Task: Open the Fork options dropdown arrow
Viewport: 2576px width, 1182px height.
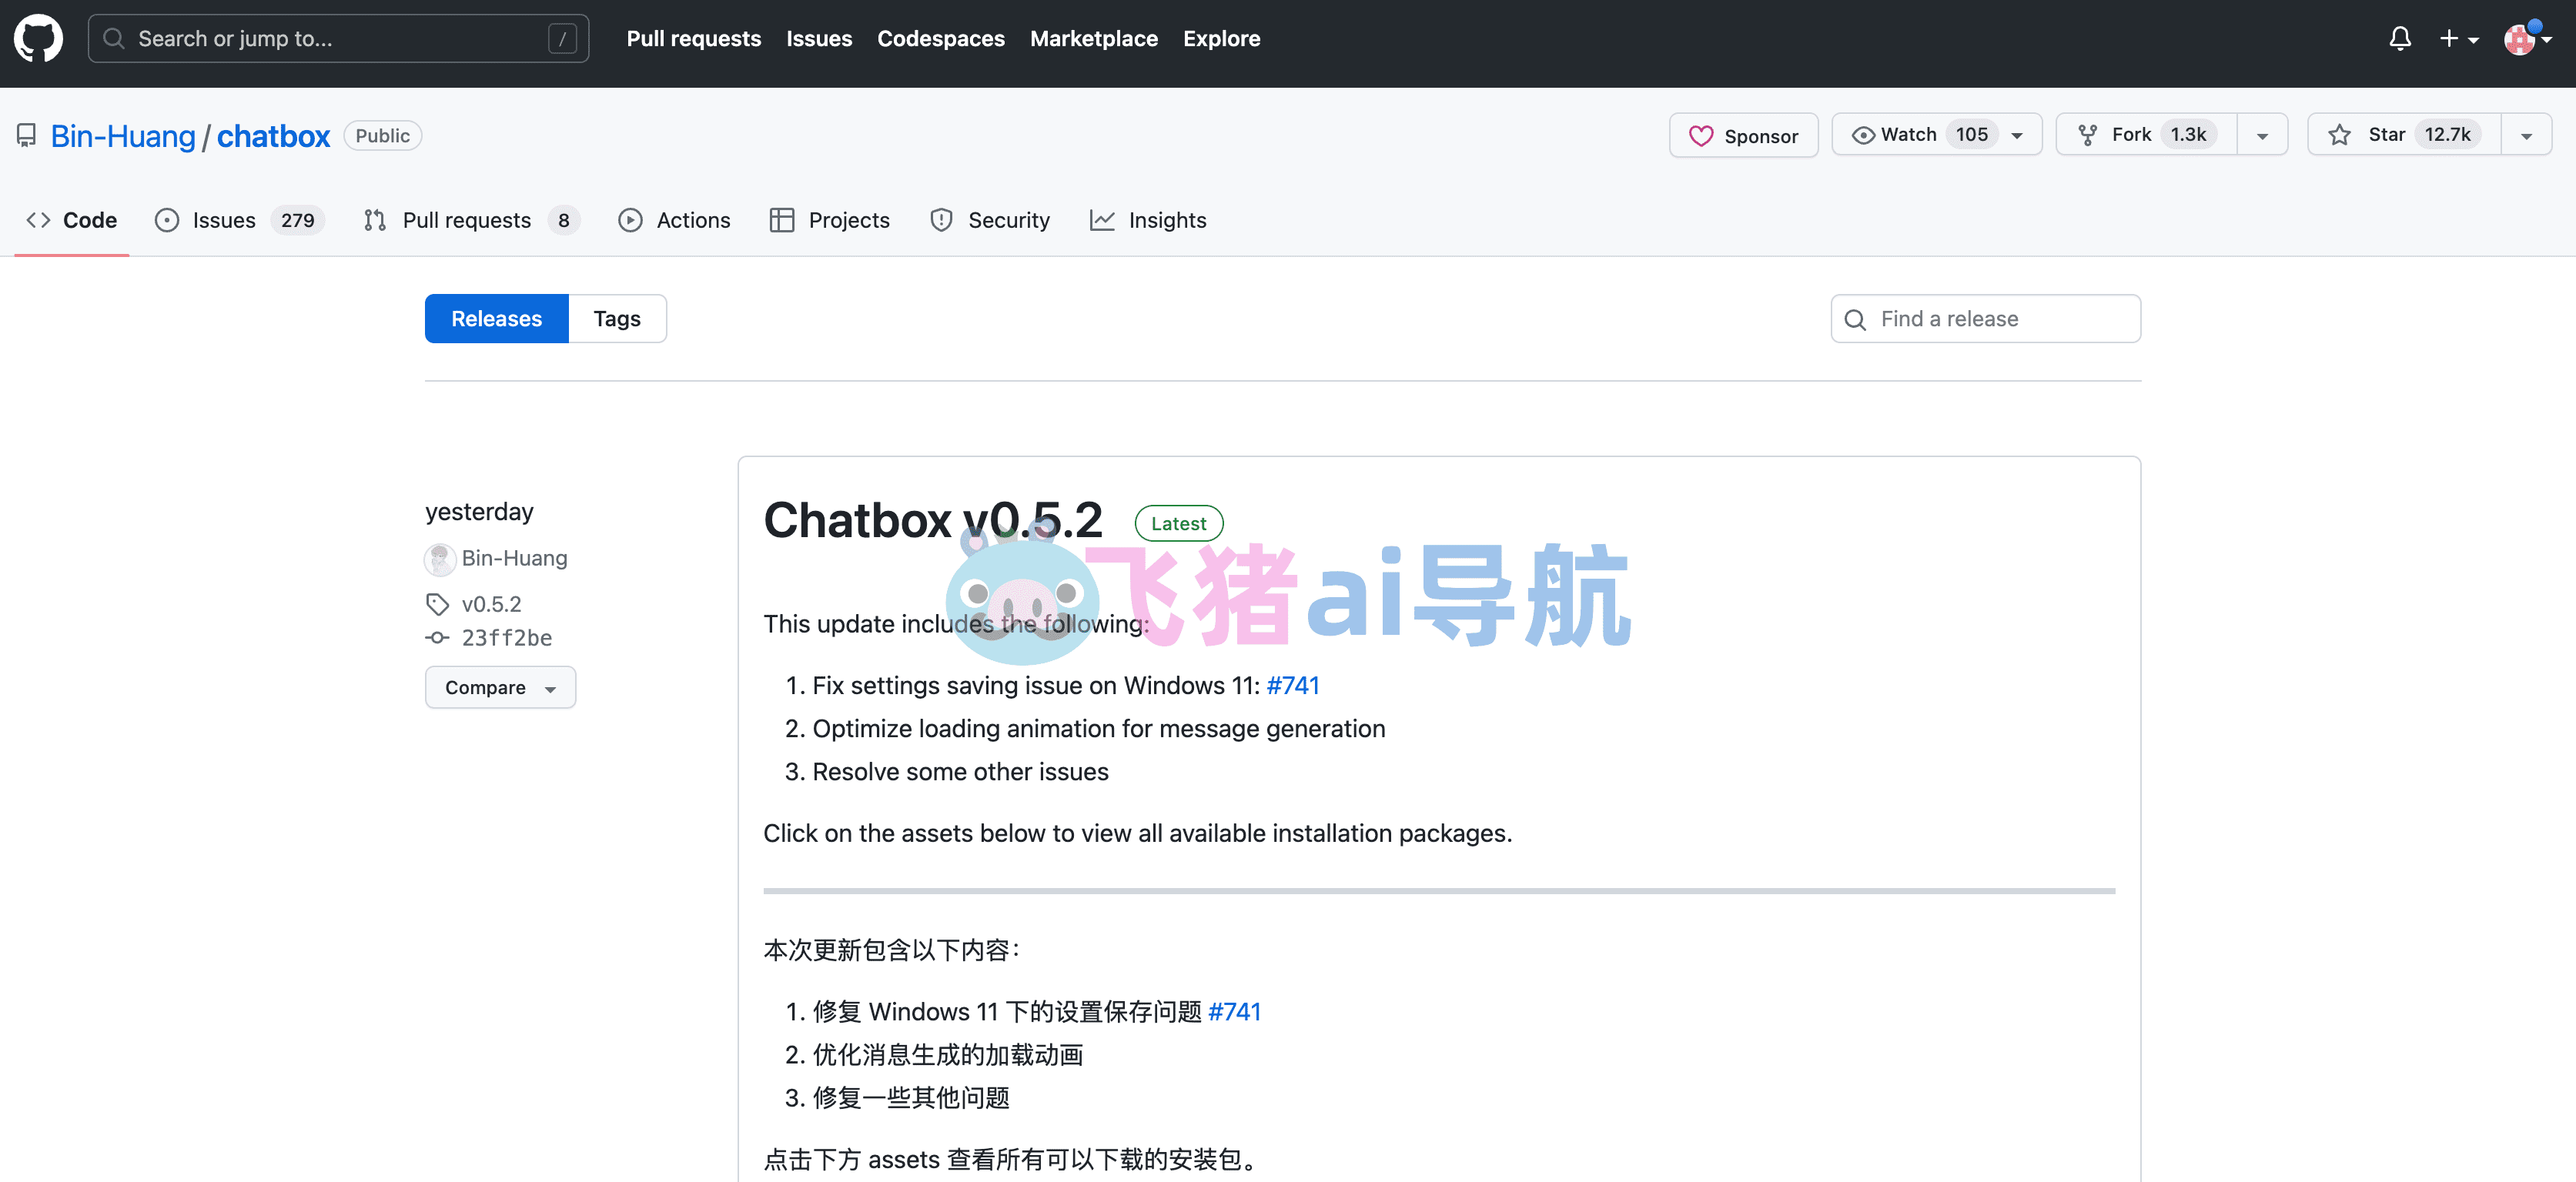Action: (2263, 134)
